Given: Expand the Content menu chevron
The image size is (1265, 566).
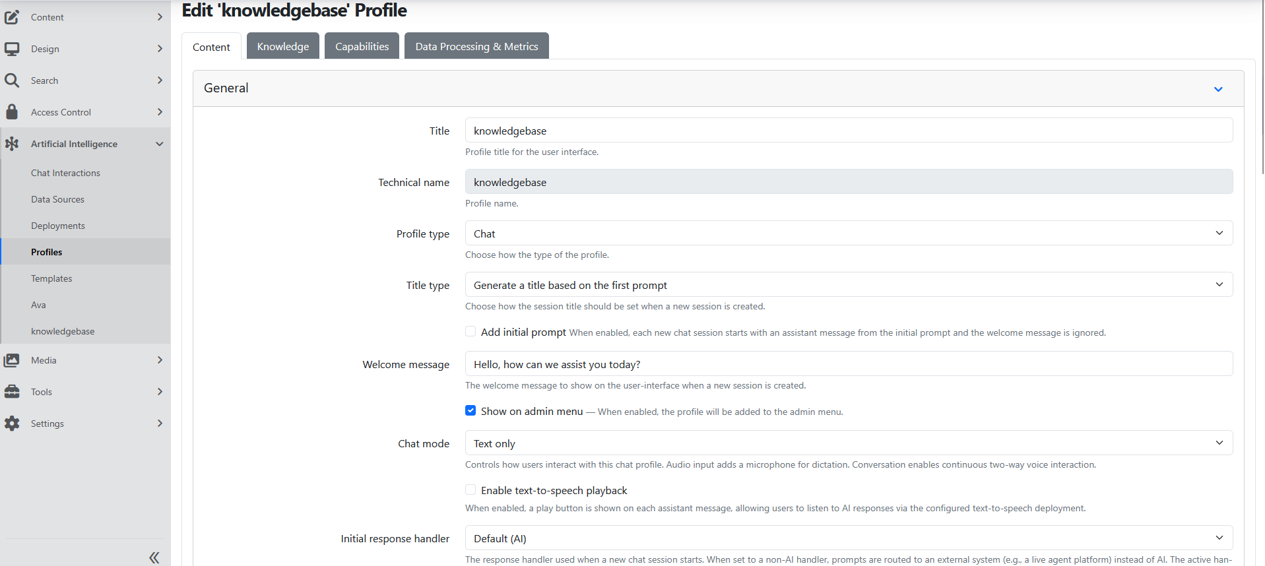Looking at the screenshot, I should click(160, 17).
